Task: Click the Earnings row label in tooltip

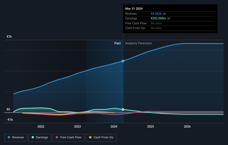Action: [131, 18]
